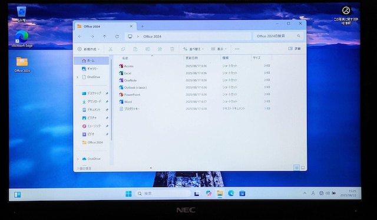Click File Explorer taskbar icon
Viewport: 377px width, 220px height.
(x=220, y=194)
